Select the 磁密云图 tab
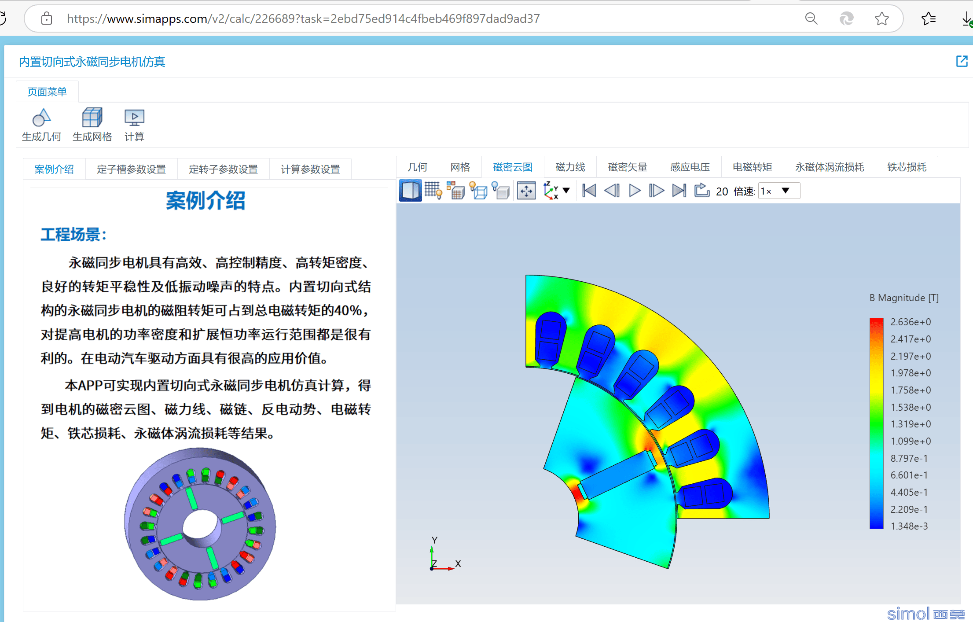 tap(513, 167)
